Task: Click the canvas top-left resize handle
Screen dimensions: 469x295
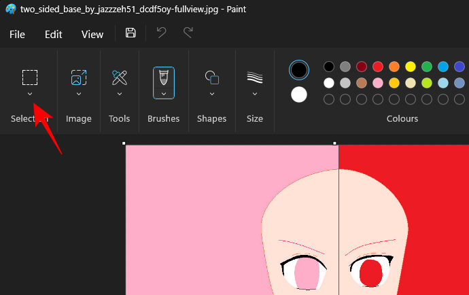Action: [x=124, y=143]
